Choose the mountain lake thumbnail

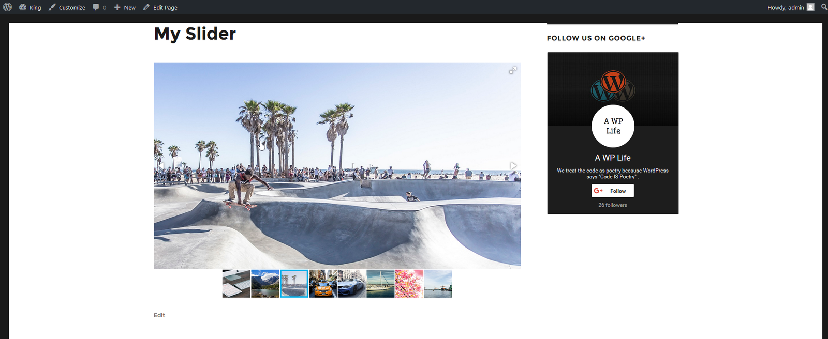pos(265,284)
